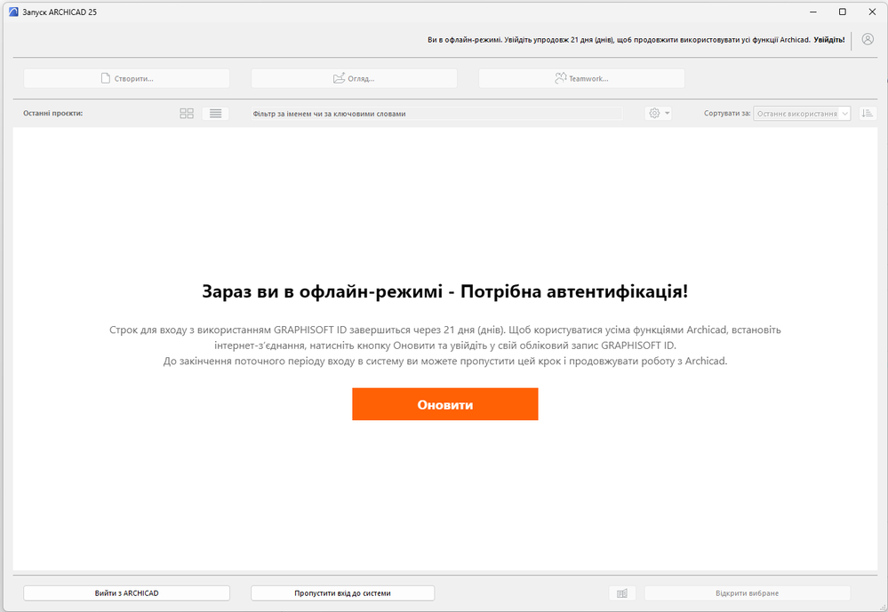
Task: Click the sort order icon beside the sort dropdown
Action: 868,113
